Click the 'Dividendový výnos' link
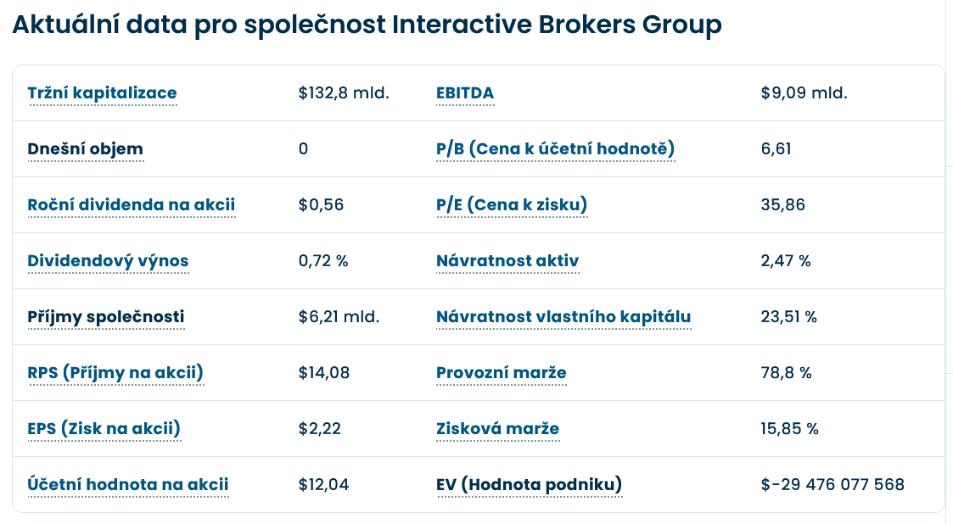Viewport: 953px width, 524px height. [108, 261]
